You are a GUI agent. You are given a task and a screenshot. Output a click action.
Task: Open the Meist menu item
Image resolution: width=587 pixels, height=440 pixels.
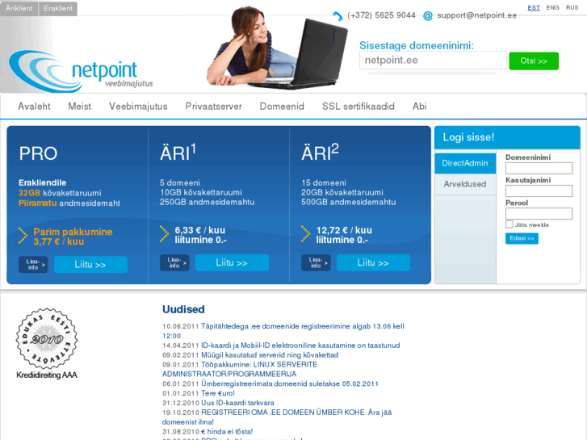tap(79, 107)
